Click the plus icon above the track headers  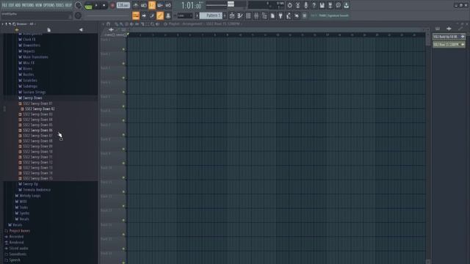point(111,29)
